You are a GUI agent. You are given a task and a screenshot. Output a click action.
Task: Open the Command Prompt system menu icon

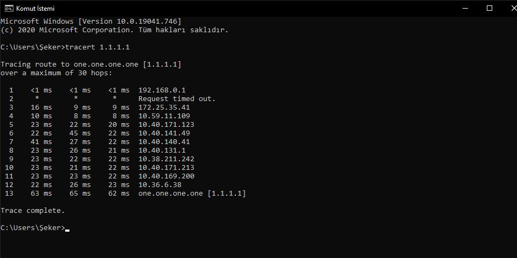click(9, 8)
